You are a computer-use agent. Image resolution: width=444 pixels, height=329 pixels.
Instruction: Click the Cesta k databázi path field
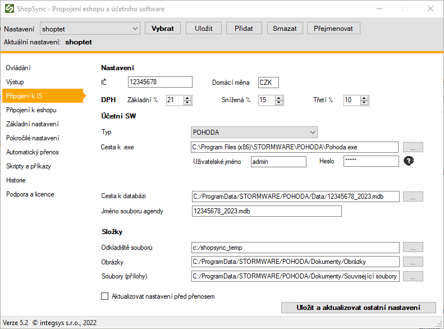[x=296, y=197]
